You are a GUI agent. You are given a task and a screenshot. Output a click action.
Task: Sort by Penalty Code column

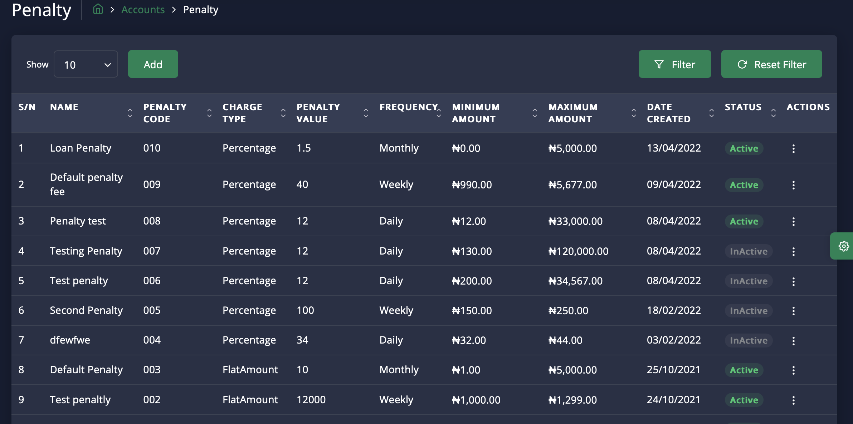209,113
